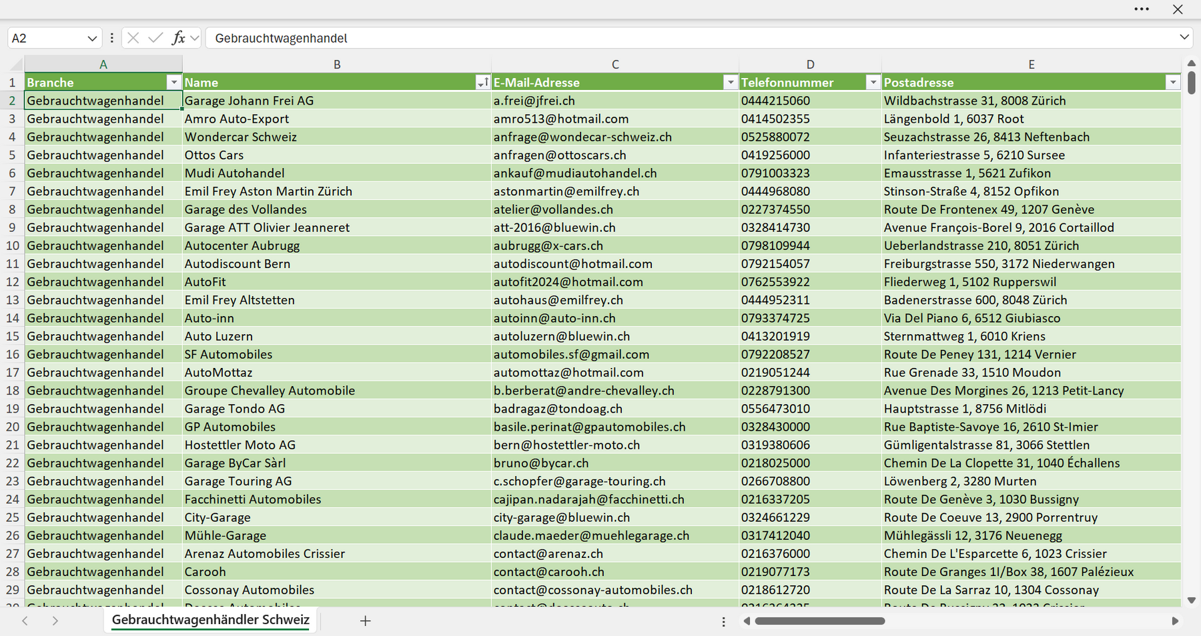The width and height of the screenshot is (1201, 636).
Task: Click the formula bar containing Gebrauchtwagenhandel
Action: point(691,38)
